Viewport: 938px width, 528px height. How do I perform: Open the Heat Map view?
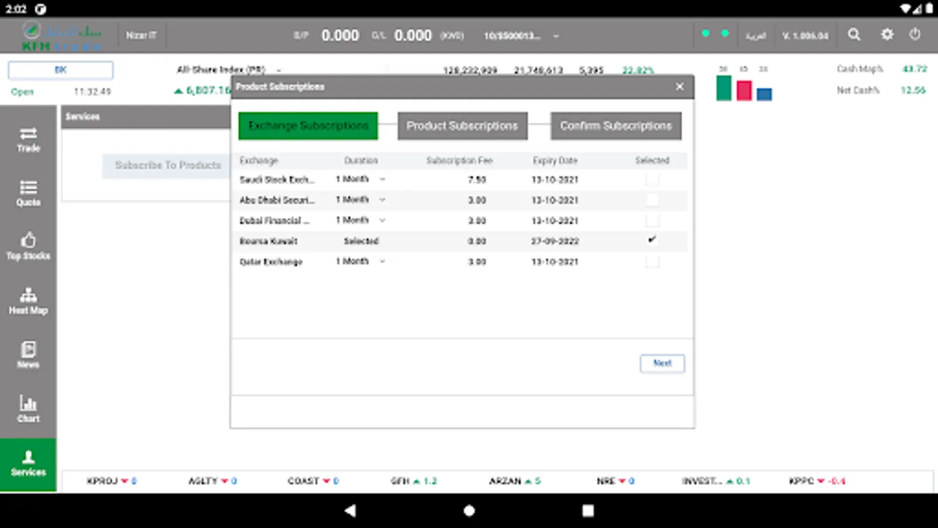point(28,301)
